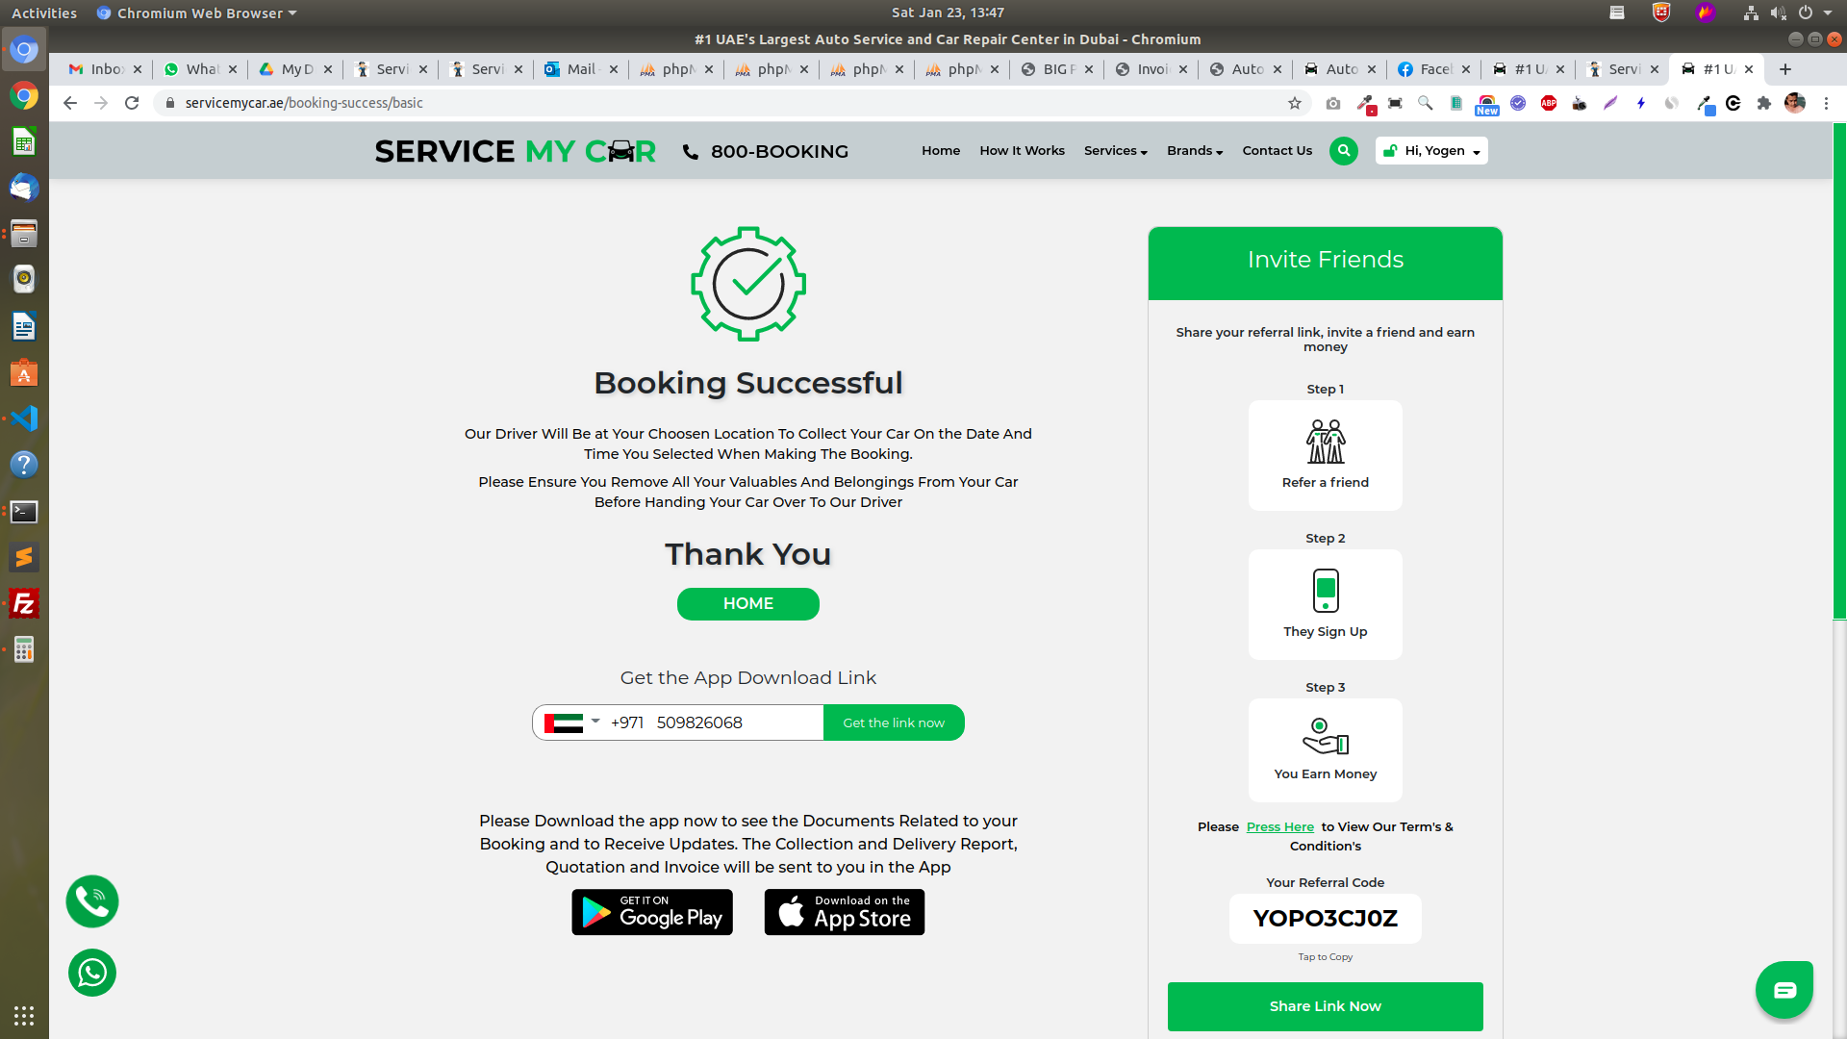The width and height of the screenshot is (1847, 1039).
Task: Click the floating phone call icon
Action: coord(92,901)
